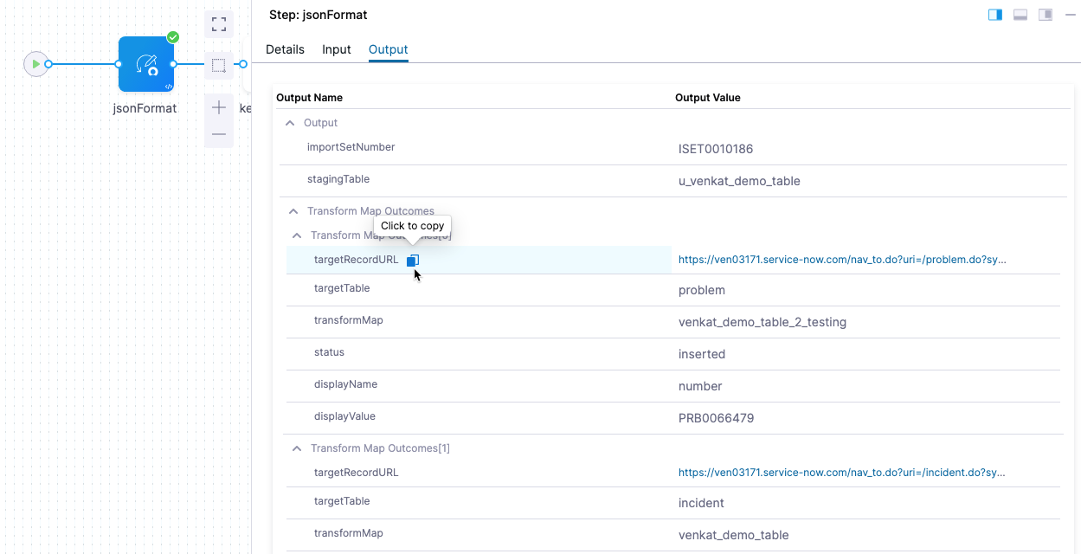Click the ISET0010186 import set value
Screen dimensions: 1081x554
point(716,149)
